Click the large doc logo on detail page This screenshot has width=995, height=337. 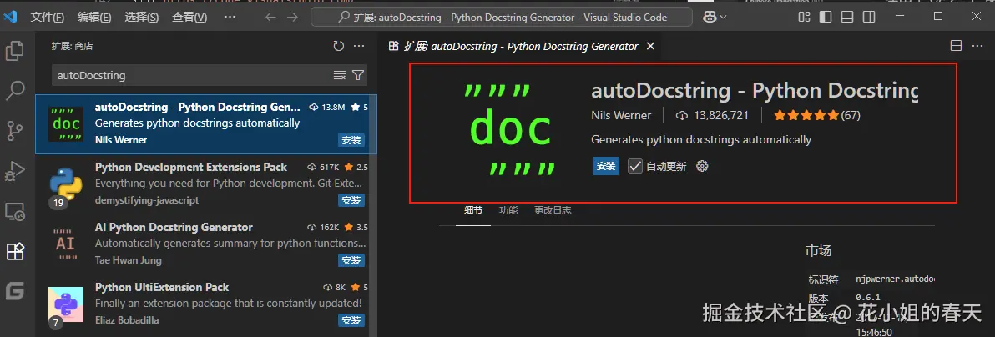509,128
